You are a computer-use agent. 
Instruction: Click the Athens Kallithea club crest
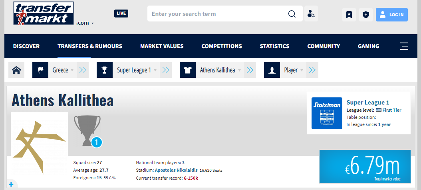(x=39, y=142)
